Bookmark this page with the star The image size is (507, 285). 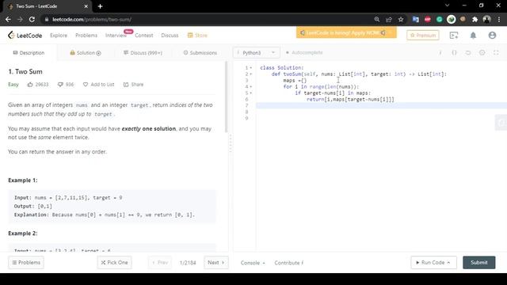pos(401,19)
